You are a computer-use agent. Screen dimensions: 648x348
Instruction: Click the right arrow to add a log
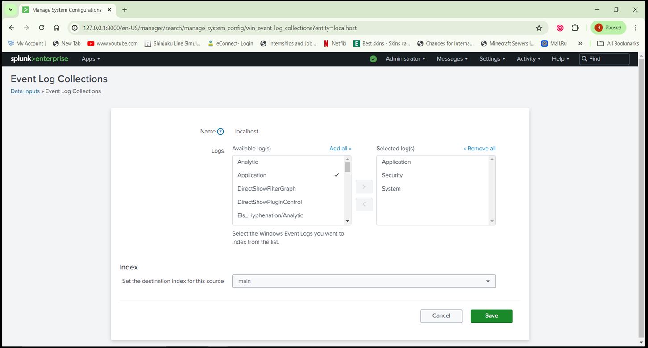pyautogui.click(x=364, y=186)
